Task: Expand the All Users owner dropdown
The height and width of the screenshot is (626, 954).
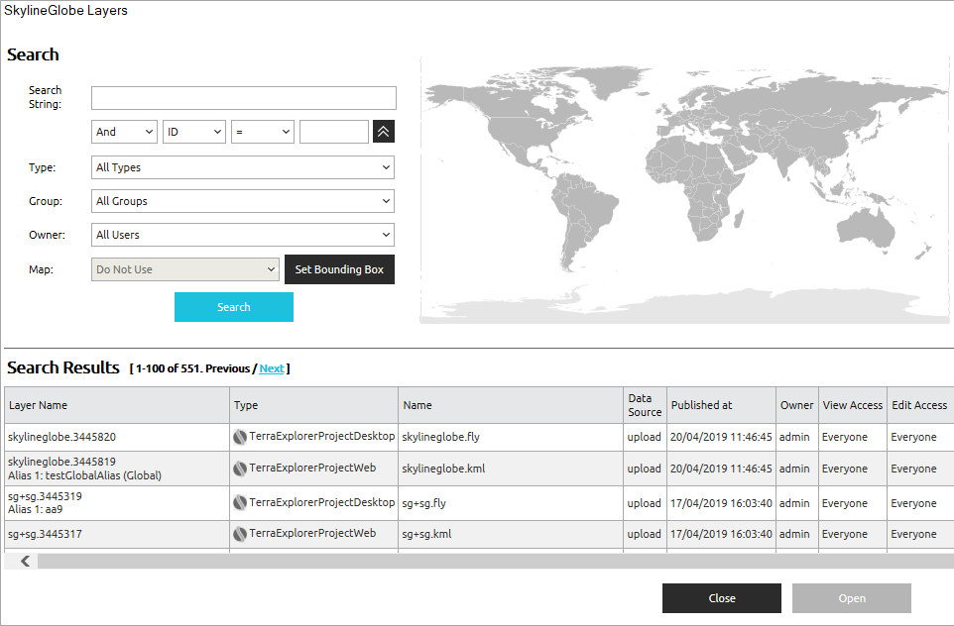Action: click(x=243, y=235)
